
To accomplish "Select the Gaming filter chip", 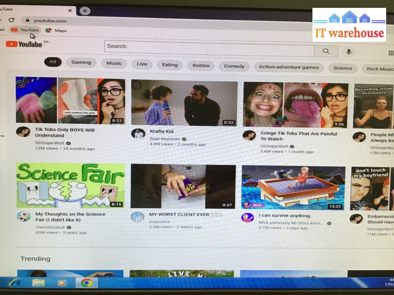I will pos(81,62).
